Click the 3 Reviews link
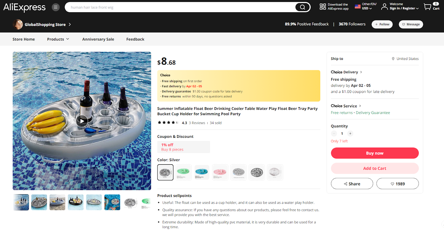The width and height of the screenshot is (444, 230). tap(197, 123)
